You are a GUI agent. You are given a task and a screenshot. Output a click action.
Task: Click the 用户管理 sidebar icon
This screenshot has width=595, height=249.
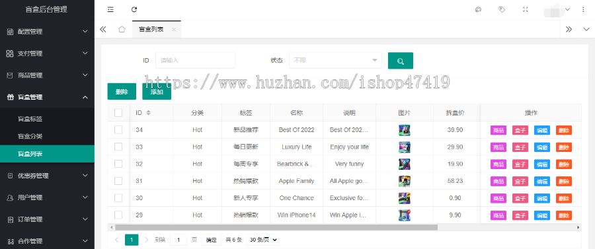[x=10, y=197]
